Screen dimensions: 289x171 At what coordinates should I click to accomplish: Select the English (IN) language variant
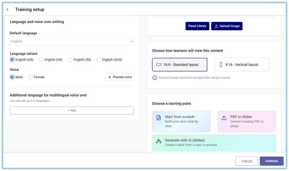[70, 60]
